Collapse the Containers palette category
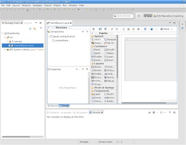The height and width of the screenshot is (145, 186). (104, 46)
